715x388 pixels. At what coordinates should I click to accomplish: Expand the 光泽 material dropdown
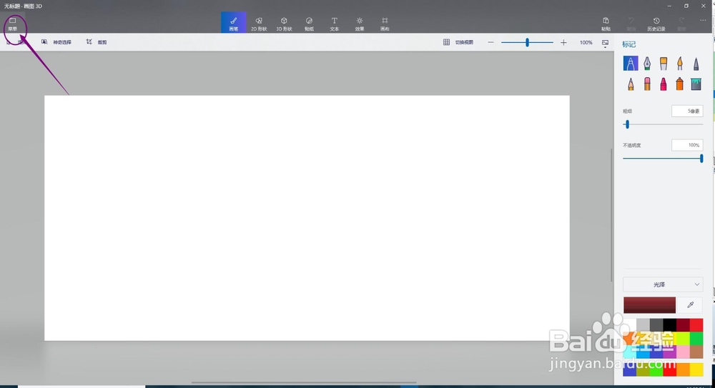point(663,284)
